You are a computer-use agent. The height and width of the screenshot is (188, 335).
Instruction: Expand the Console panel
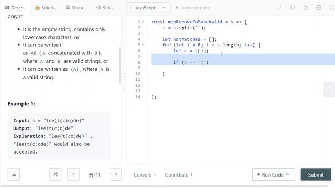(x=144, y=175)
